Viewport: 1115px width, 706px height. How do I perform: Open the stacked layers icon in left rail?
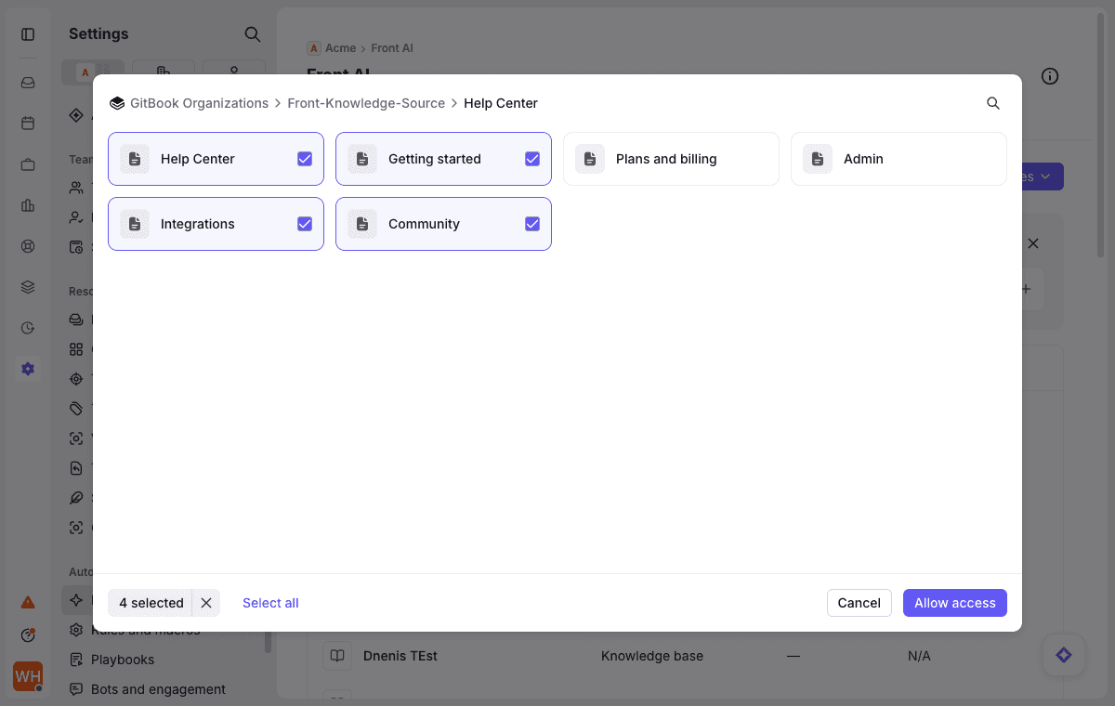(28, 287)
